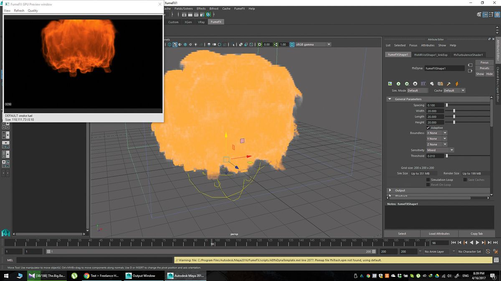Click the Spacing slider handle
Viewport: 501px width, 281px height.
pos(447,105)
